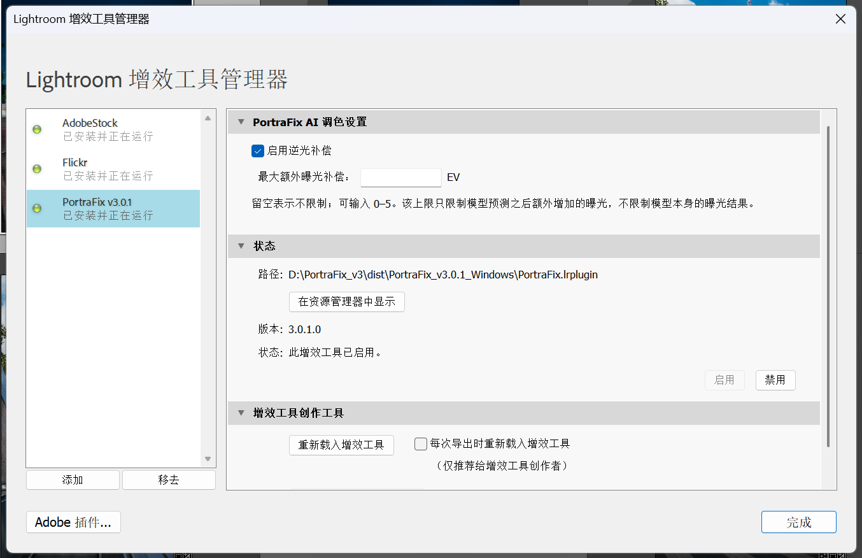862x558 pixels.
Task: Click the 移去 button
Action: 169,480
